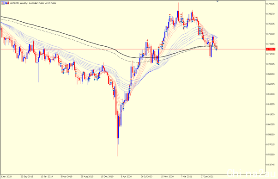
Task: Click the '7 Mar 2021' date label
Action: pos(187,177)
